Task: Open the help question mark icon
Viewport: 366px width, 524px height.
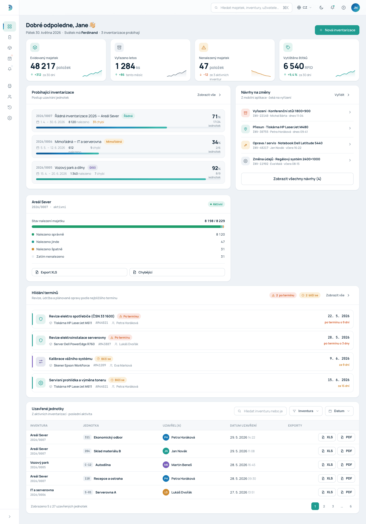Action: [344, 8]
